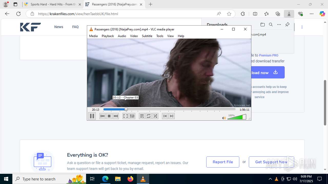Open Copilot in Edge

tap(322, 14)
